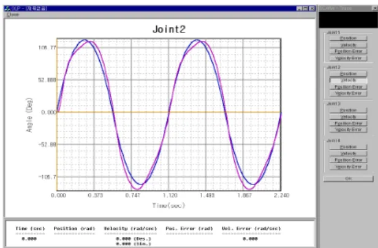The height and width of the screenshot is (248, 378).
Task: Click the Joint1 Position button
Action: coord(348,38)
